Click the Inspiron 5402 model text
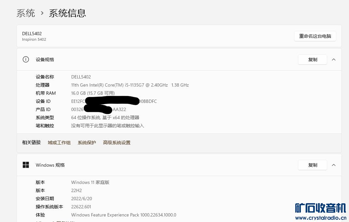 [34, 39]
